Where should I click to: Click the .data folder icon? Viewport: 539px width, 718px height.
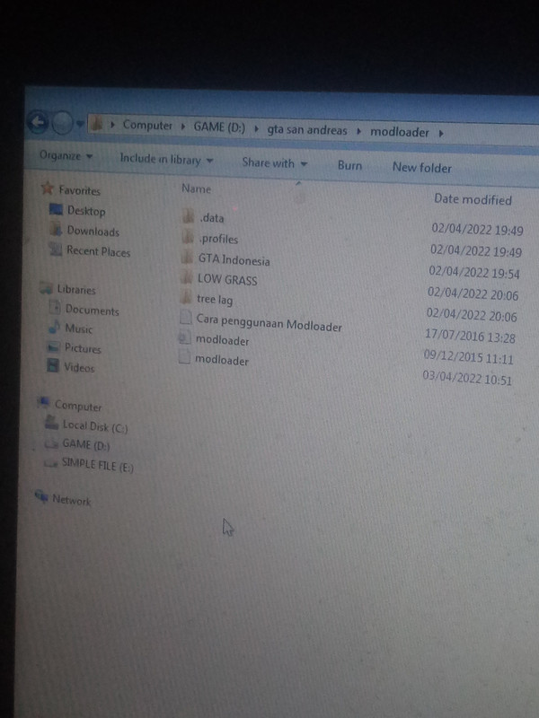(x=188, y=215)
